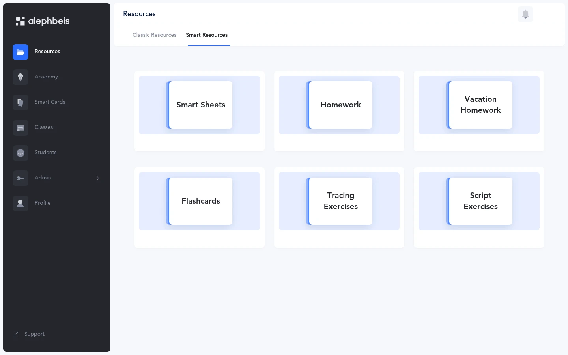Screen dimensions: 568x355
Task: Open the Classes chalkboard icon
Action: coord(21,128)
